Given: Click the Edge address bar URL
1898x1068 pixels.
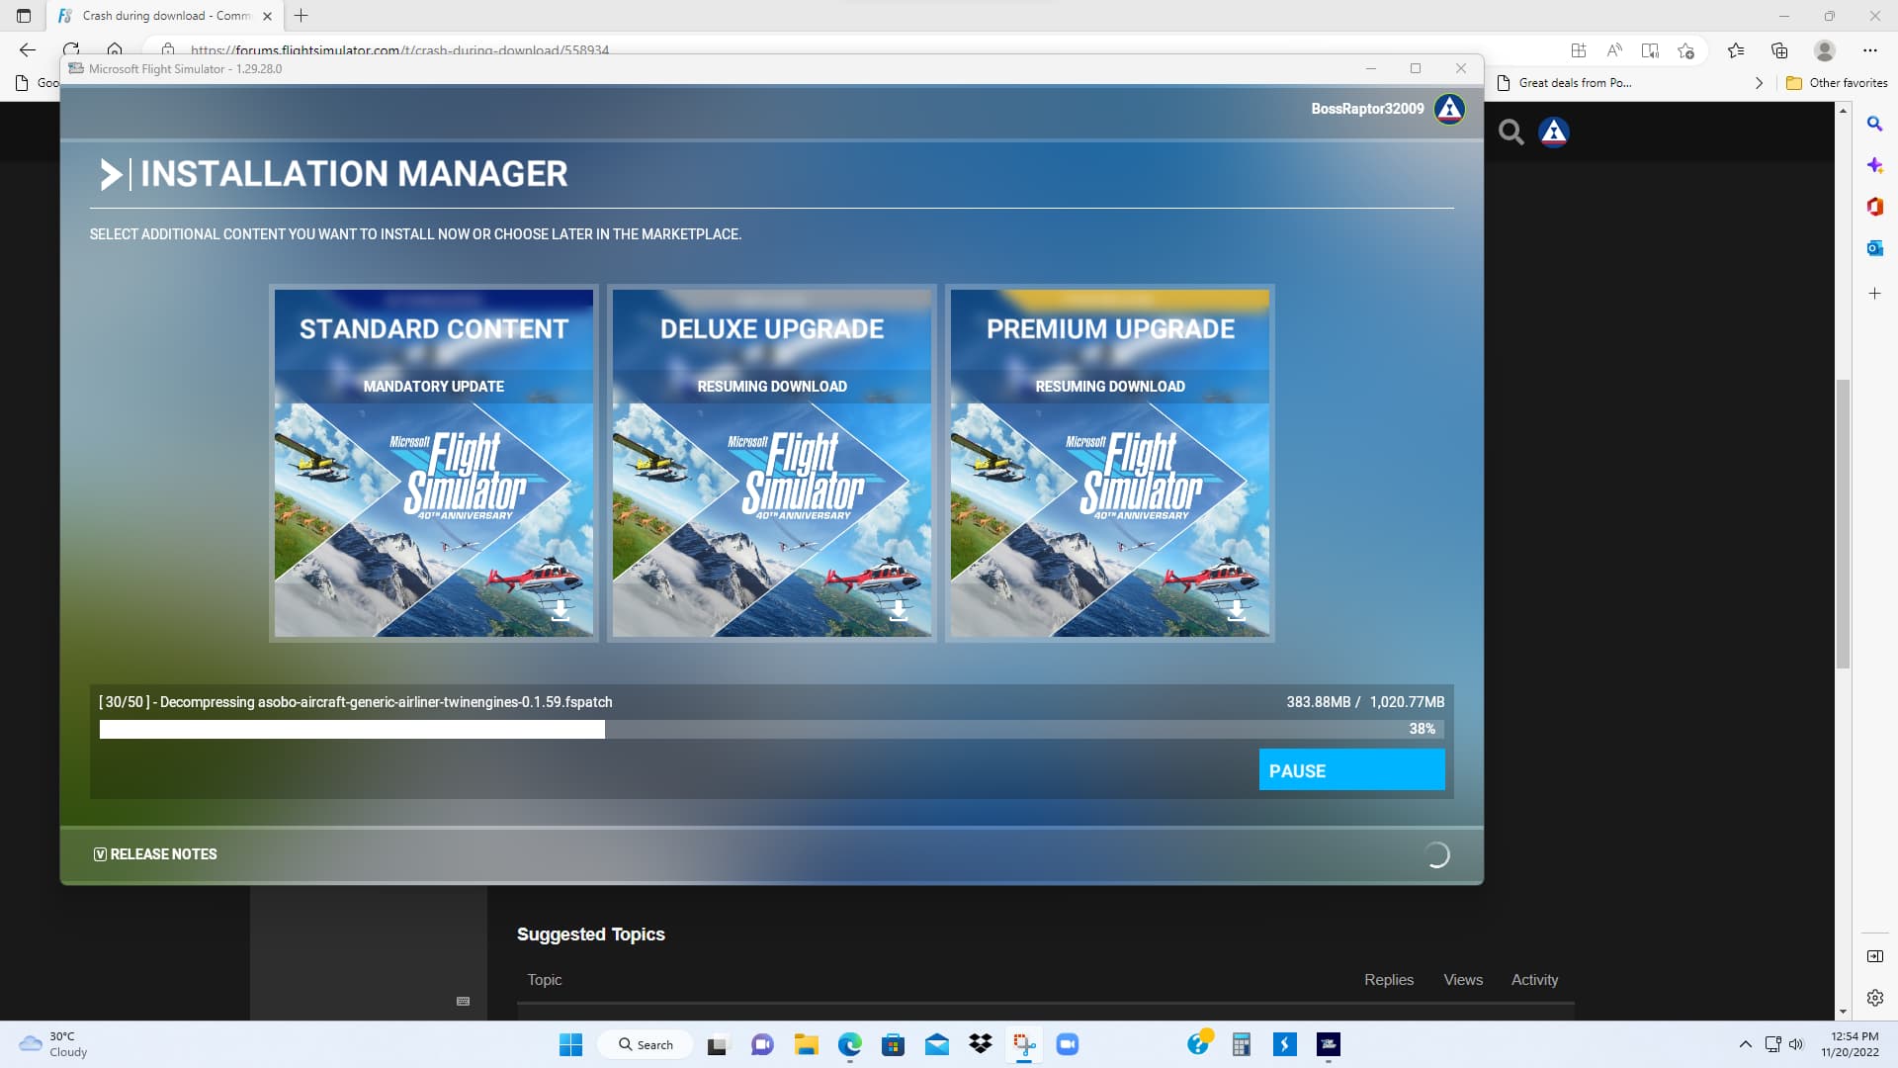Looking at the screenshot, I should pos(399,49).
